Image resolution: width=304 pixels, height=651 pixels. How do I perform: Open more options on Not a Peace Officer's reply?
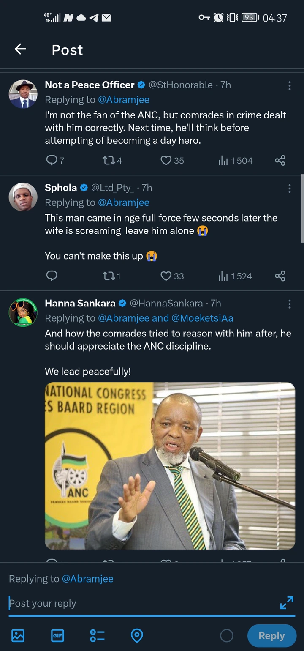pyautogui.click(x=289, y=85)
